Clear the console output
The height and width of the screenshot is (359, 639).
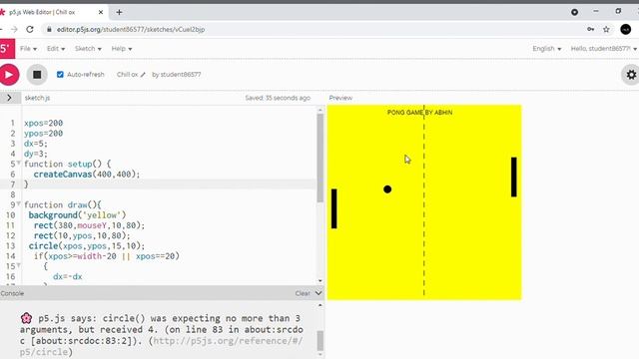point(303,293)
